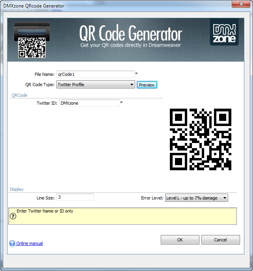Click the printer QR code icon in banner
Viewport: 253px width, 271px height.
pyautogui.click(x=32, y=40)
